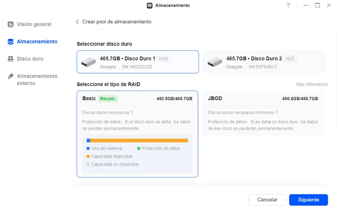337x212 pixels.
Task: Choose the JBOD RAID type option
Action: [263, 113]
